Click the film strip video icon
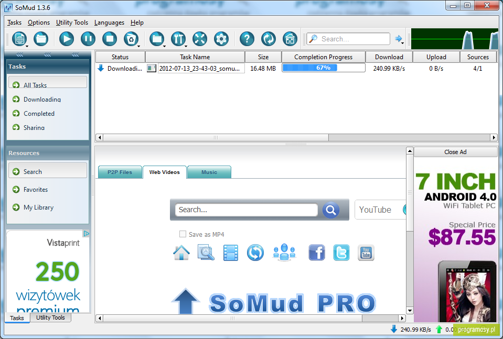This screenshot has height=339, width=503. [x=231, y=253]
